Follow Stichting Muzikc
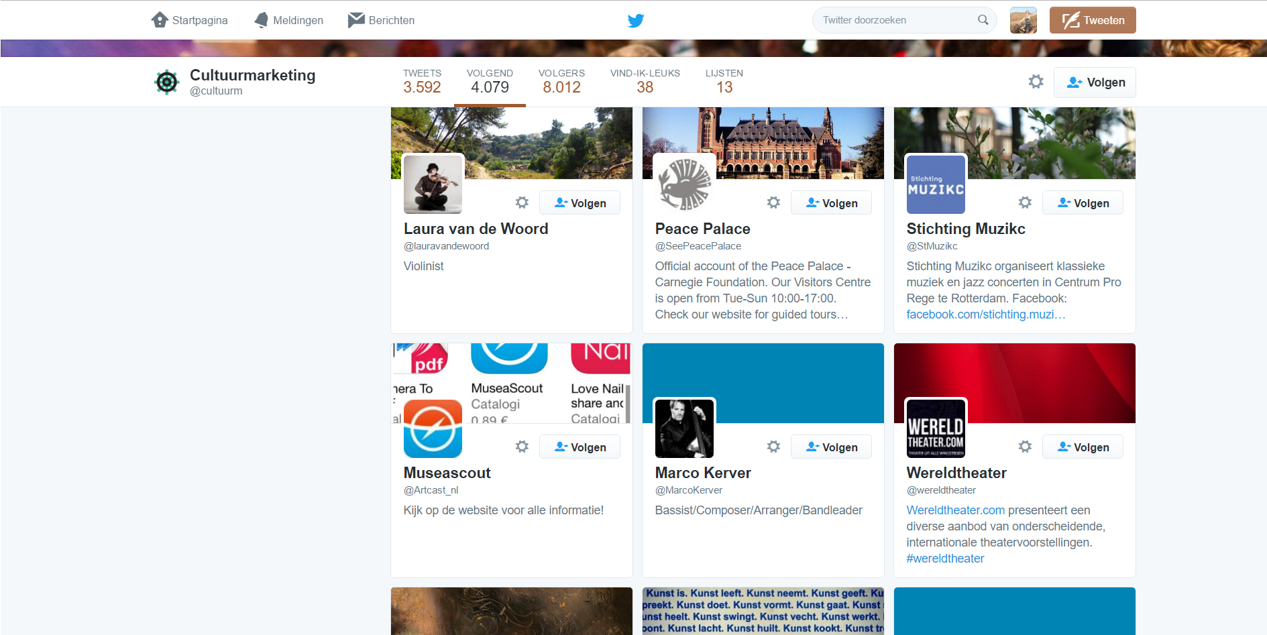This screenshot has height=635, width=1267. coord(1083,203)
